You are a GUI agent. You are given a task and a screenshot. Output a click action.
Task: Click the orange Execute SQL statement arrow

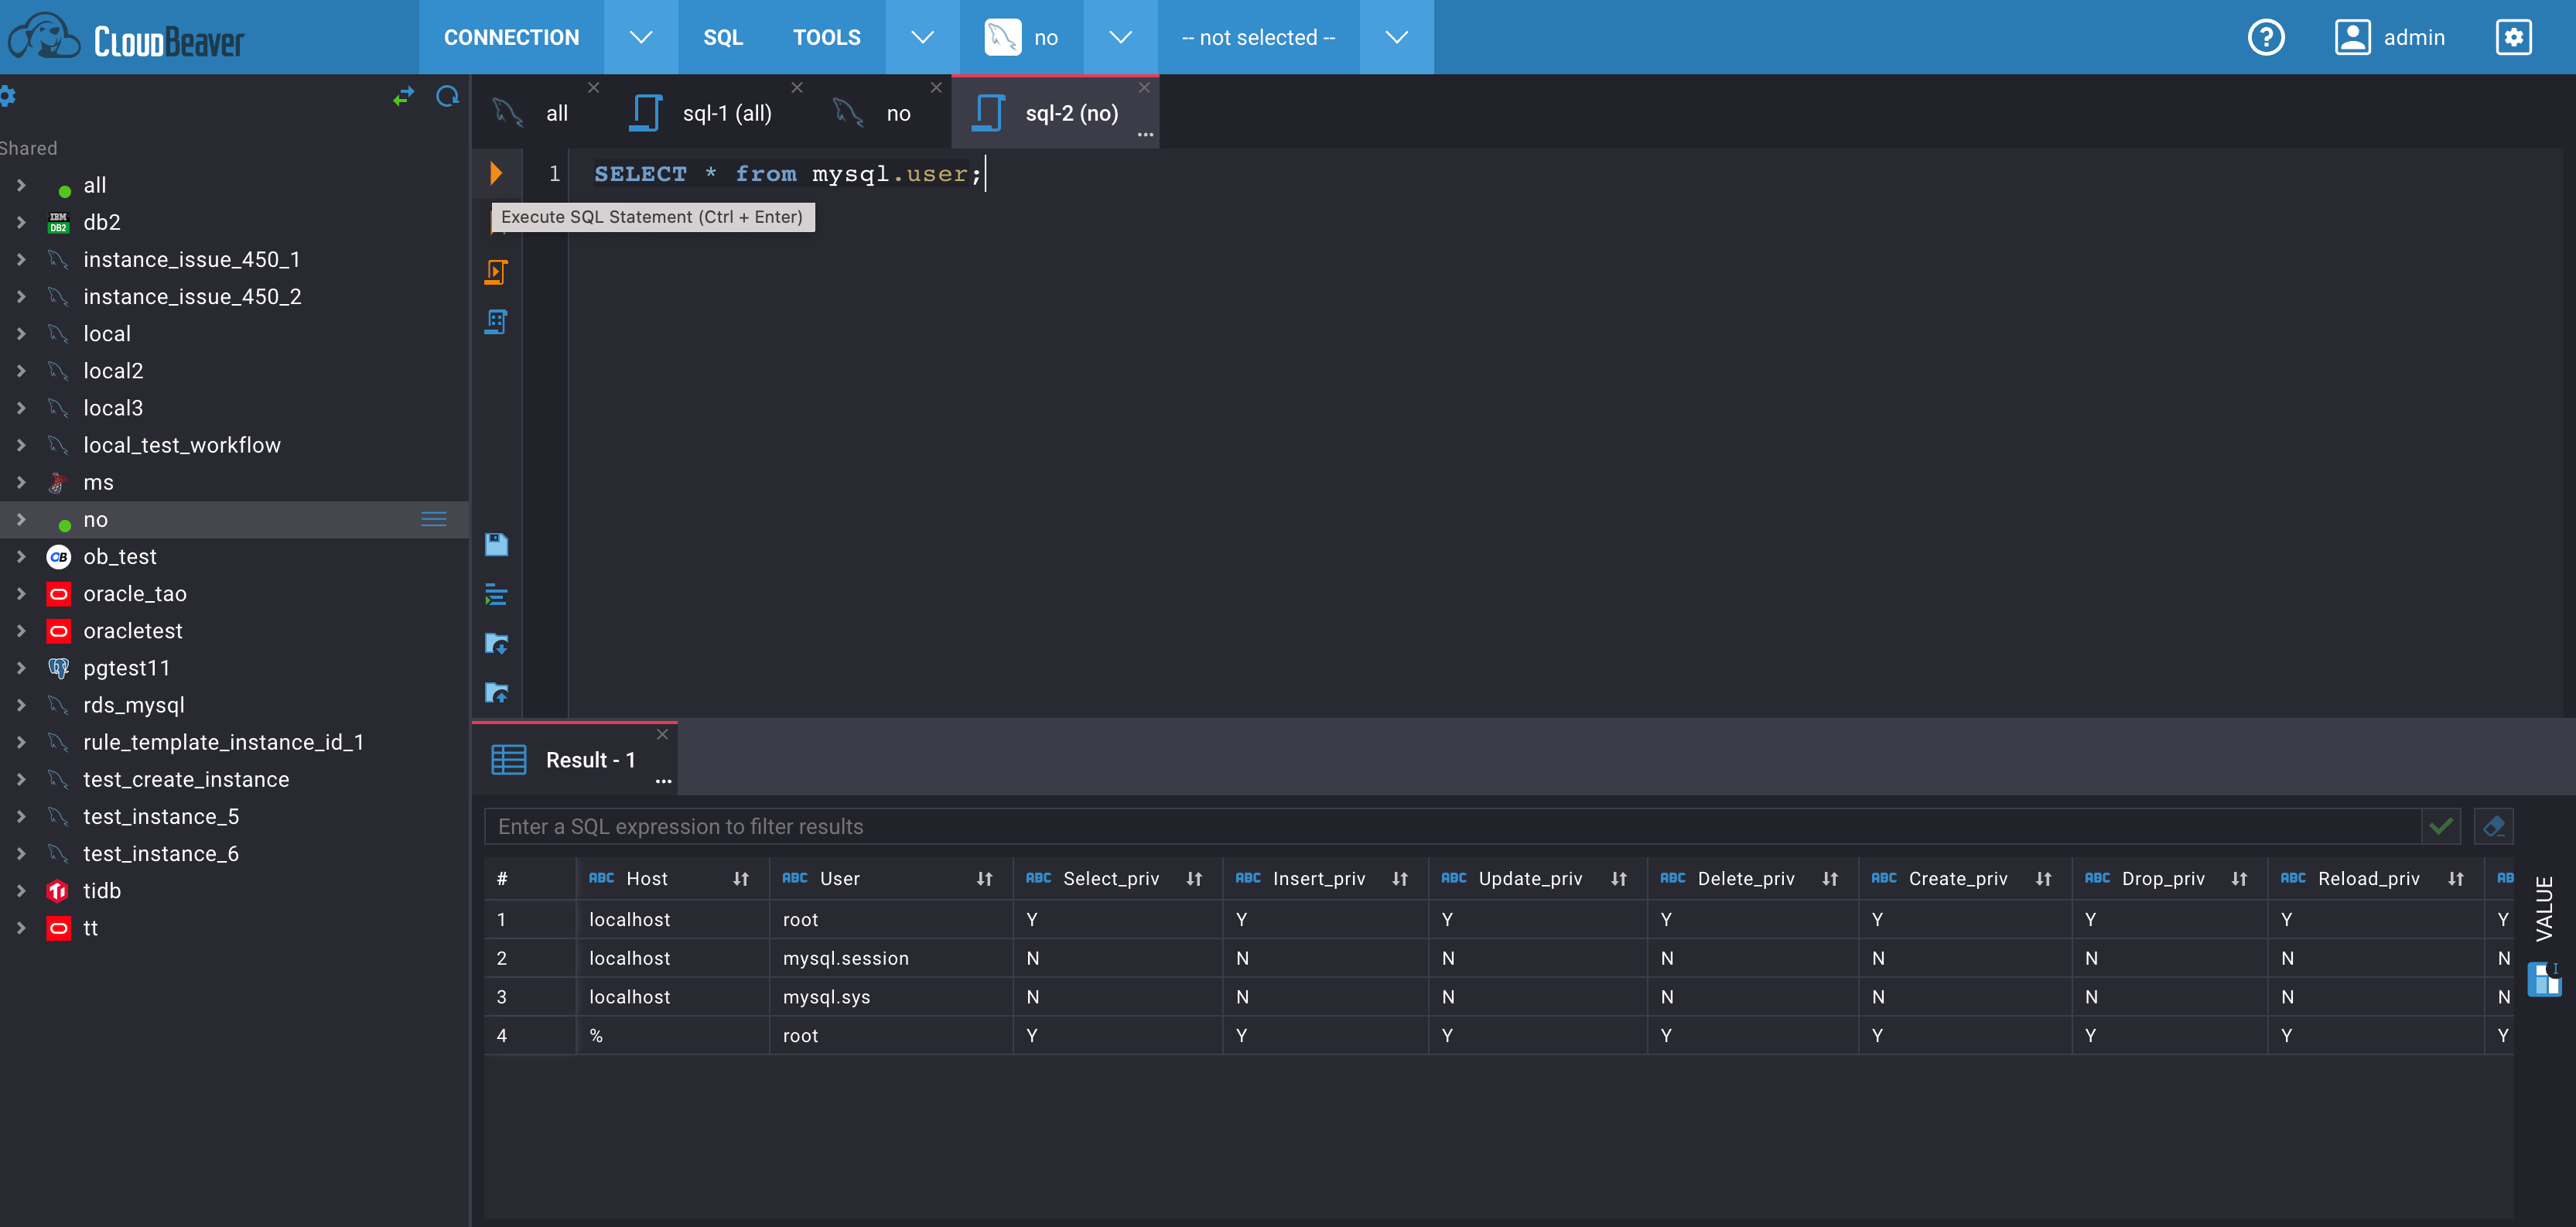point(496,173)
